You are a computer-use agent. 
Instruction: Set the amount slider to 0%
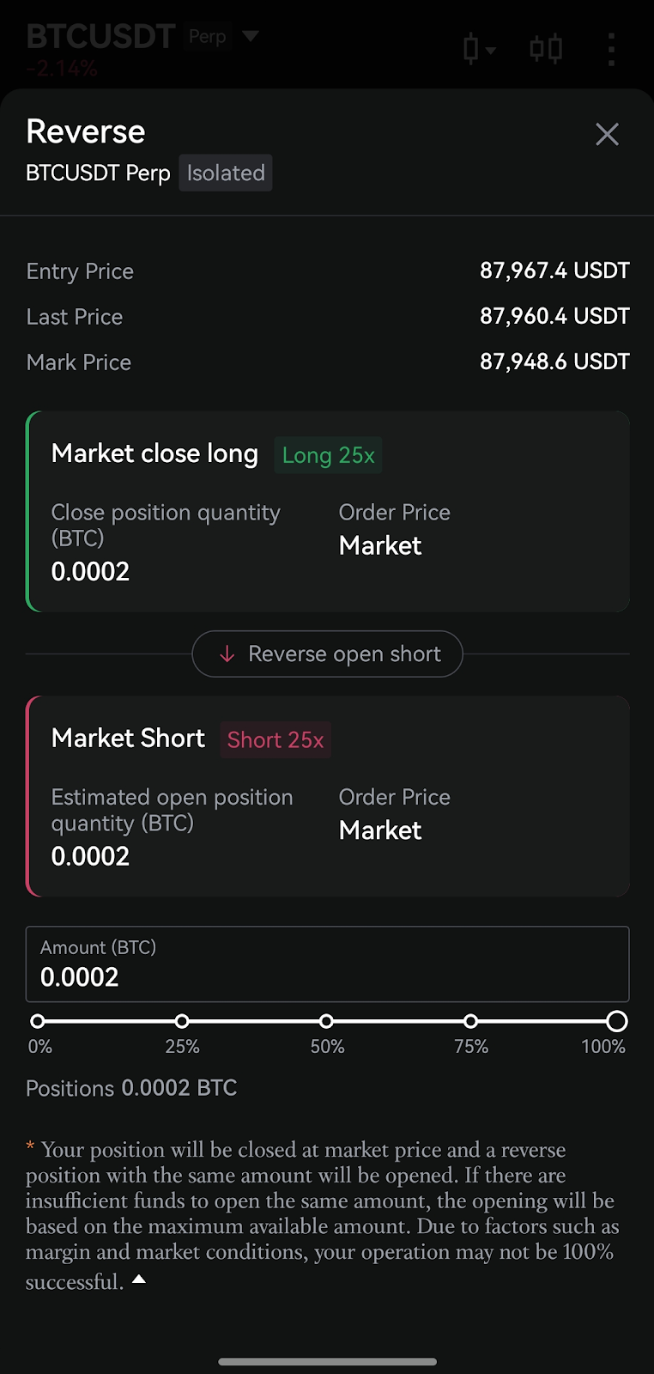coord(38,1021)
